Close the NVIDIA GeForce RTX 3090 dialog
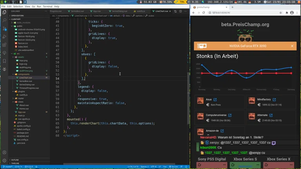301x169 pixels. (292, 46)
